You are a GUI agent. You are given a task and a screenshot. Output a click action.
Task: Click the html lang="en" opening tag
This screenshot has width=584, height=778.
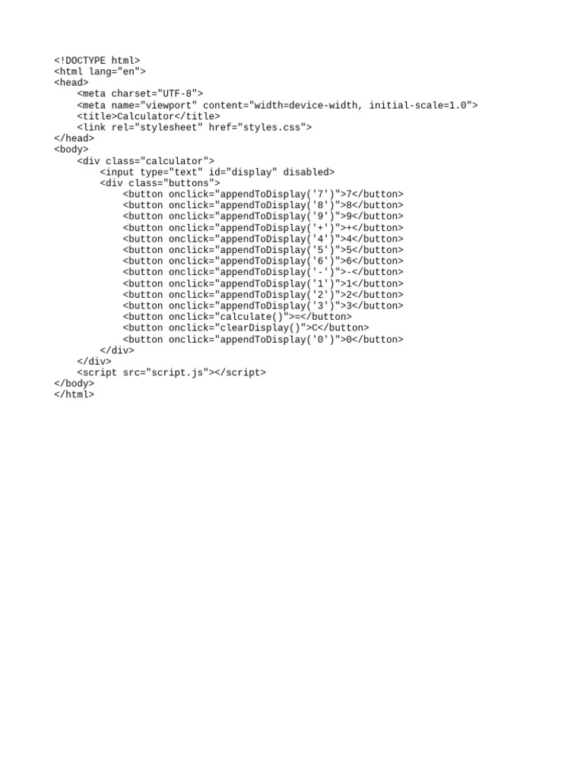click(100, 71)
